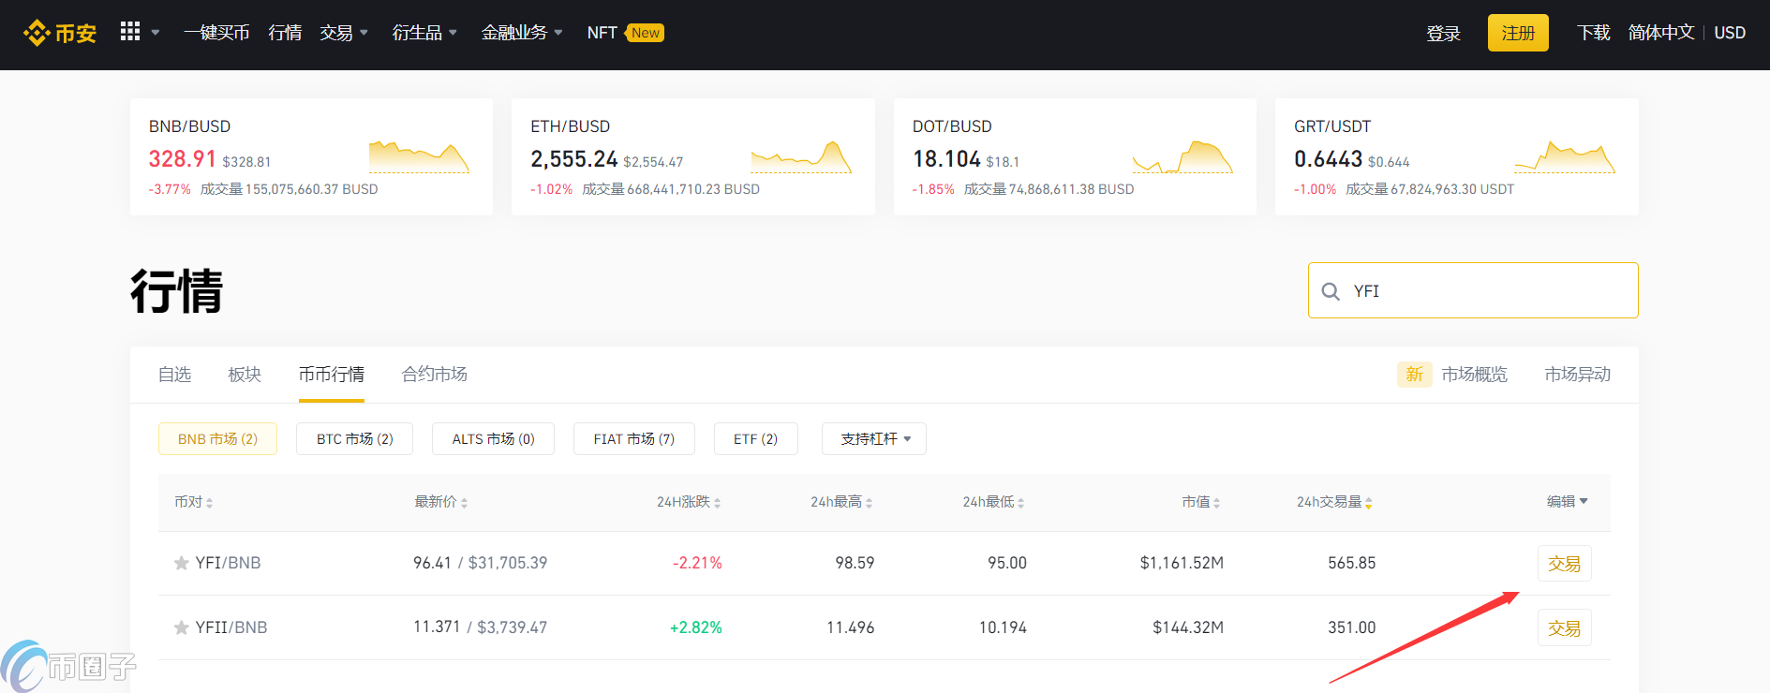Open the NFT menu item
1770x693 pixels.
click(602, 33)
